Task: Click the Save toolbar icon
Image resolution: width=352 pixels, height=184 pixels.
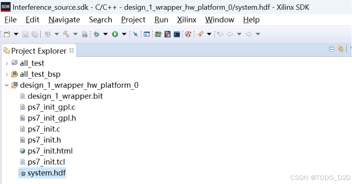Action: point(25,34)
